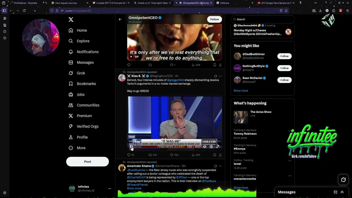The image size is (352, 198).
Task: Share the GIF post
Action: click(220, 65)
